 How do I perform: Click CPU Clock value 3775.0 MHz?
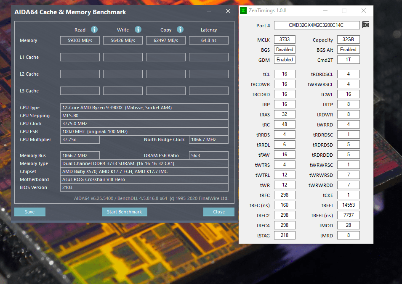click(144, 124)
